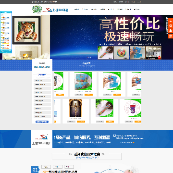This screenshot has height=173, width=173.
Task: Click the tiger 3D painting banner image
Action: point(26,30)
